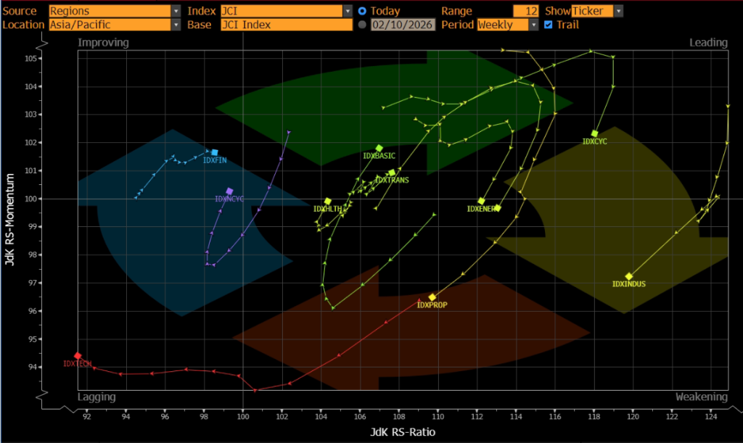Viewport: 743px width, 443px height.
Task: Open the Source dropdown showing Regions
Action: [115, 12]
